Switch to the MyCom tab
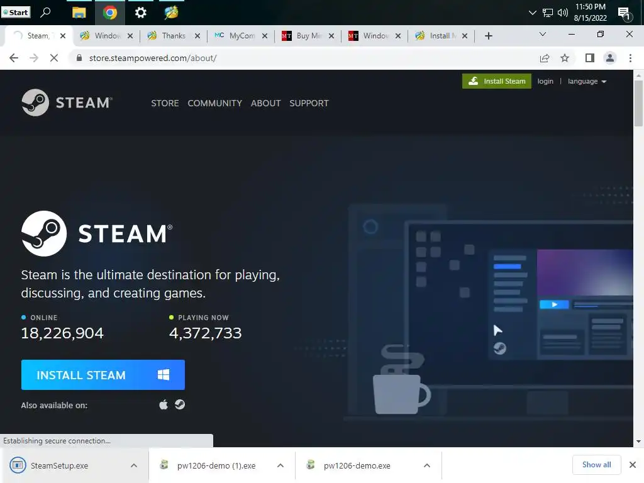This screenshot has height=483, width=644. [x=241, y=36]
